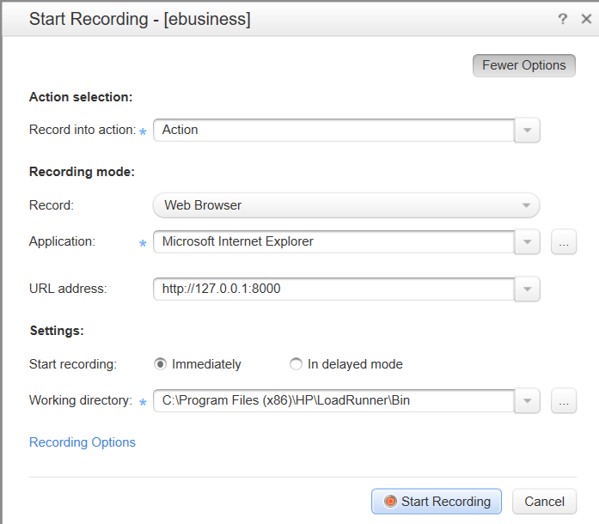Click the Record into action text field
The image size is (599, 524).
click(x=334, y=131)
